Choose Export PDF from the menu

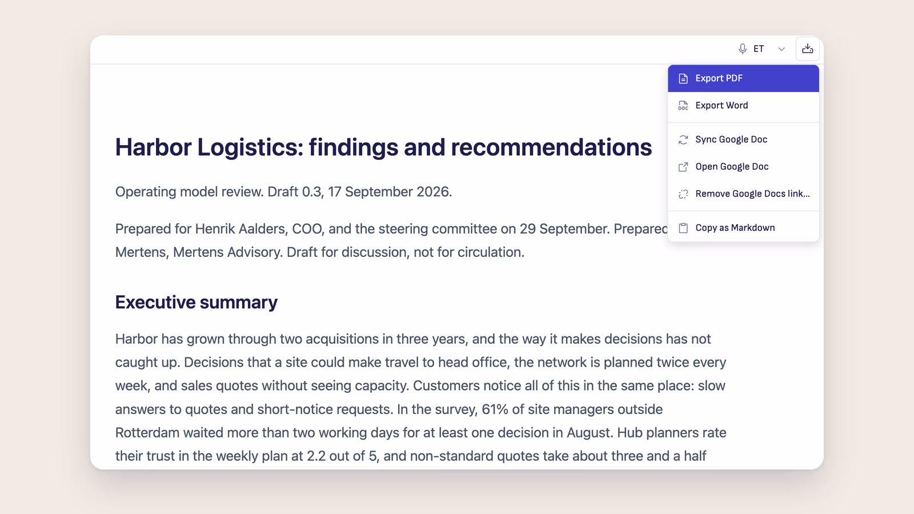point(743,79)
